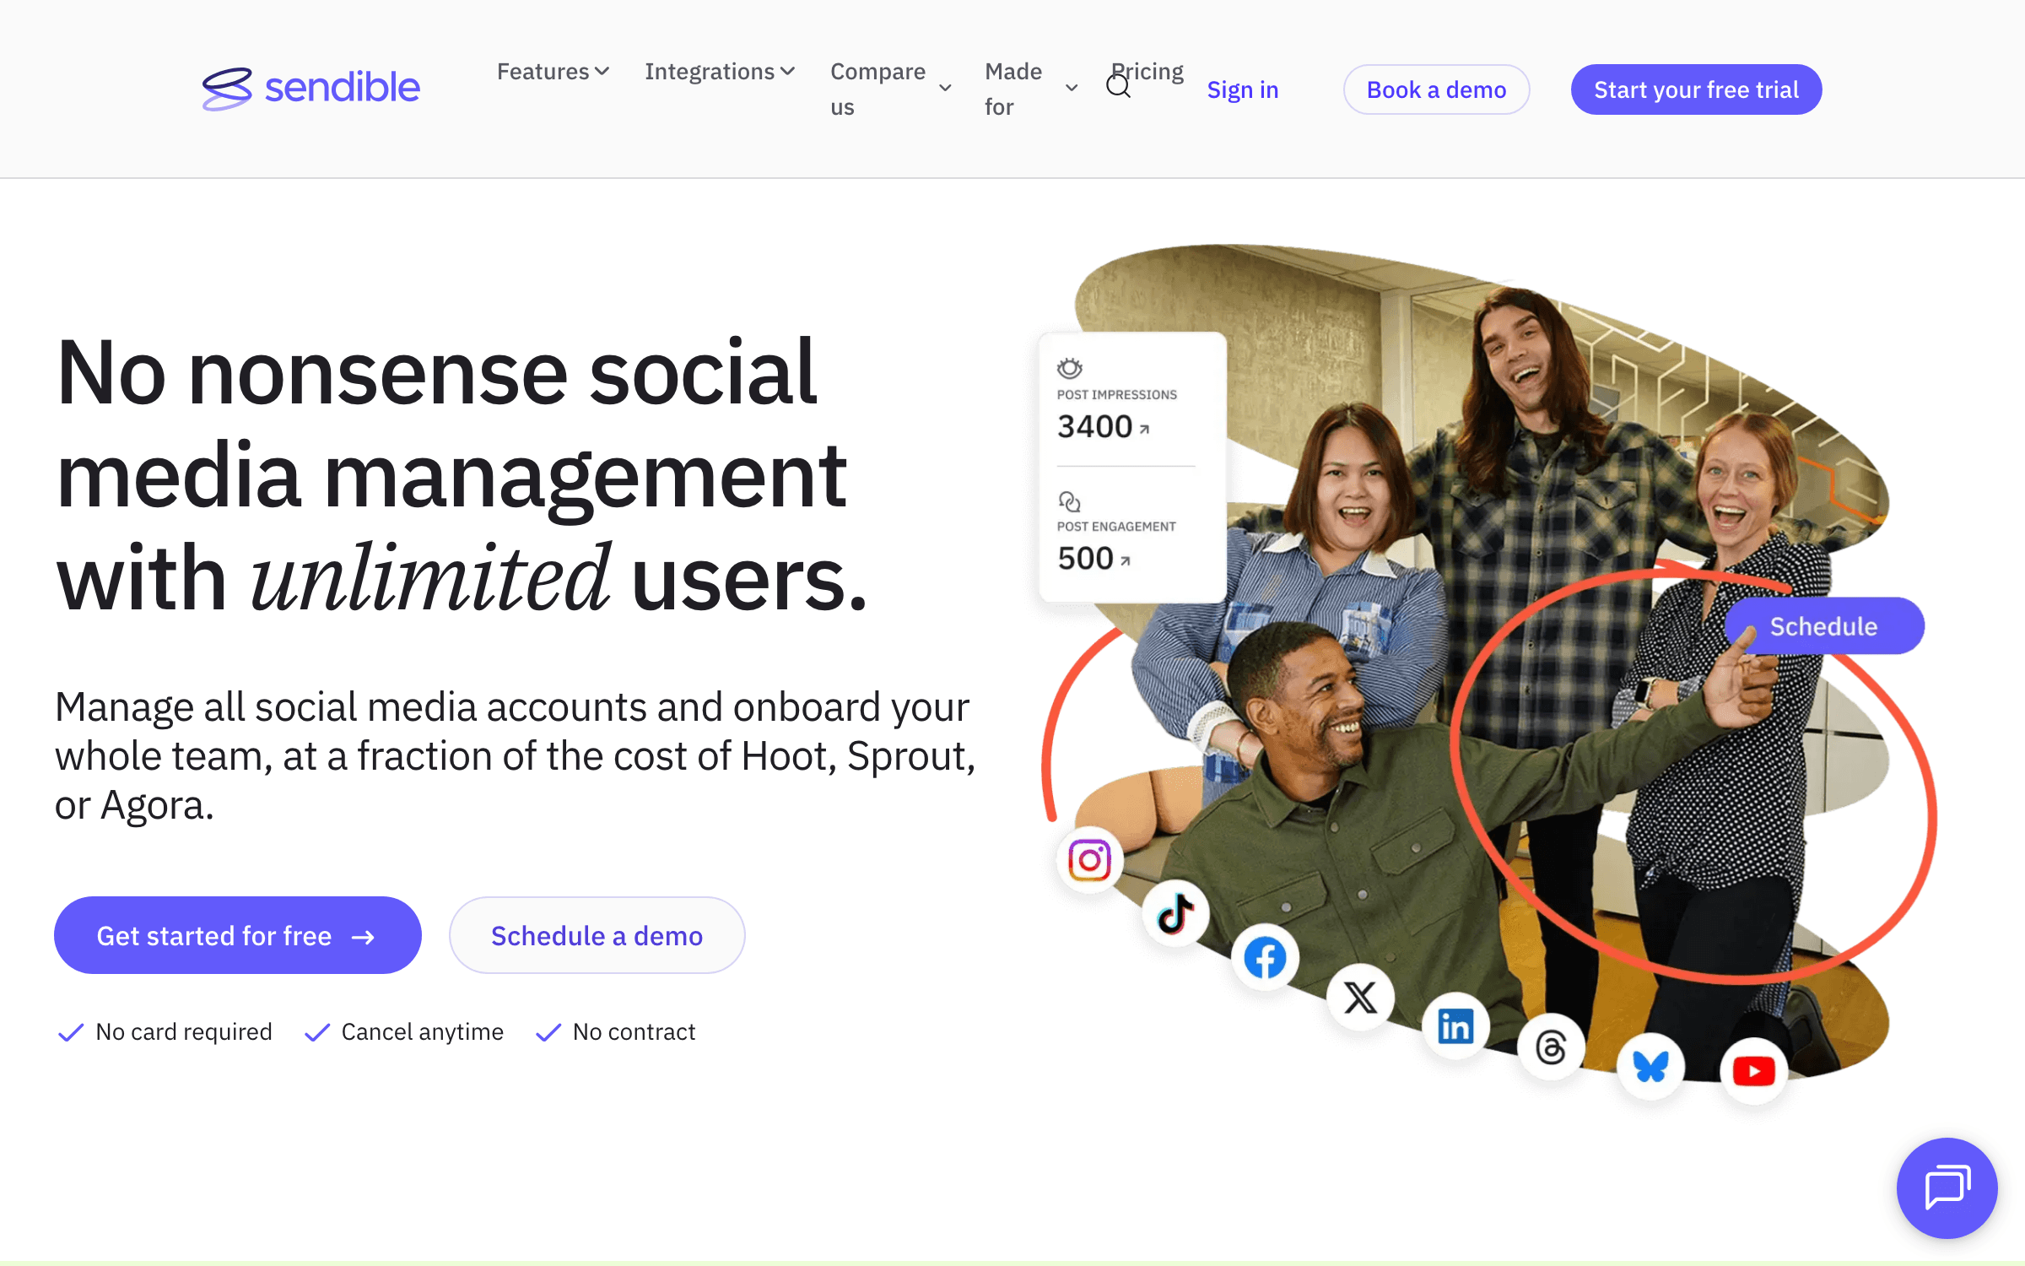Image resolution: width=2025 pixels, height=1266 pixels.
Task: Click the Bluesky butterfly icon
Action: coord(1651,1066)
